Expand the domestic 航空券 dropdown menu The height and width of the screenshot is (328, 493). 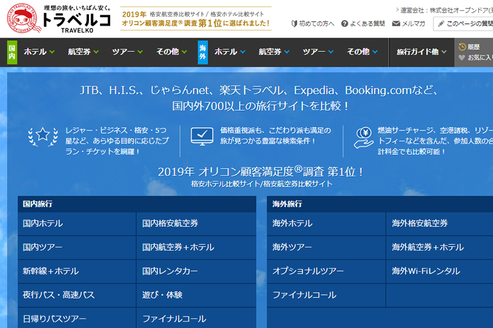83,52
